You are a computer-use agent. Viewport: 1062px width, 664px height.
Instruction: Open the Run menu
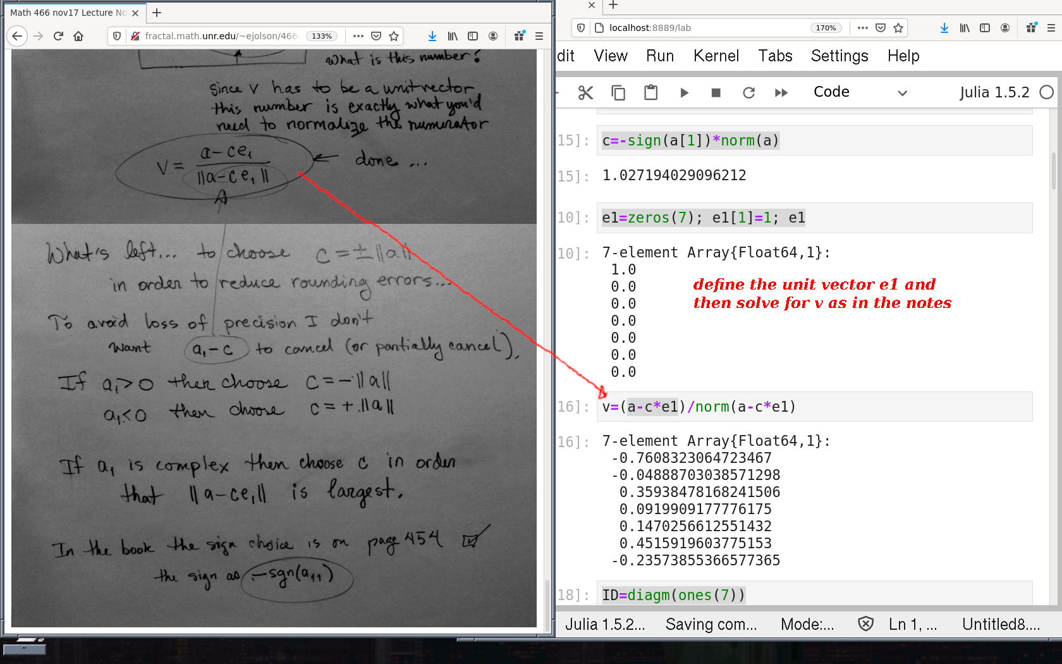point(659,56)
